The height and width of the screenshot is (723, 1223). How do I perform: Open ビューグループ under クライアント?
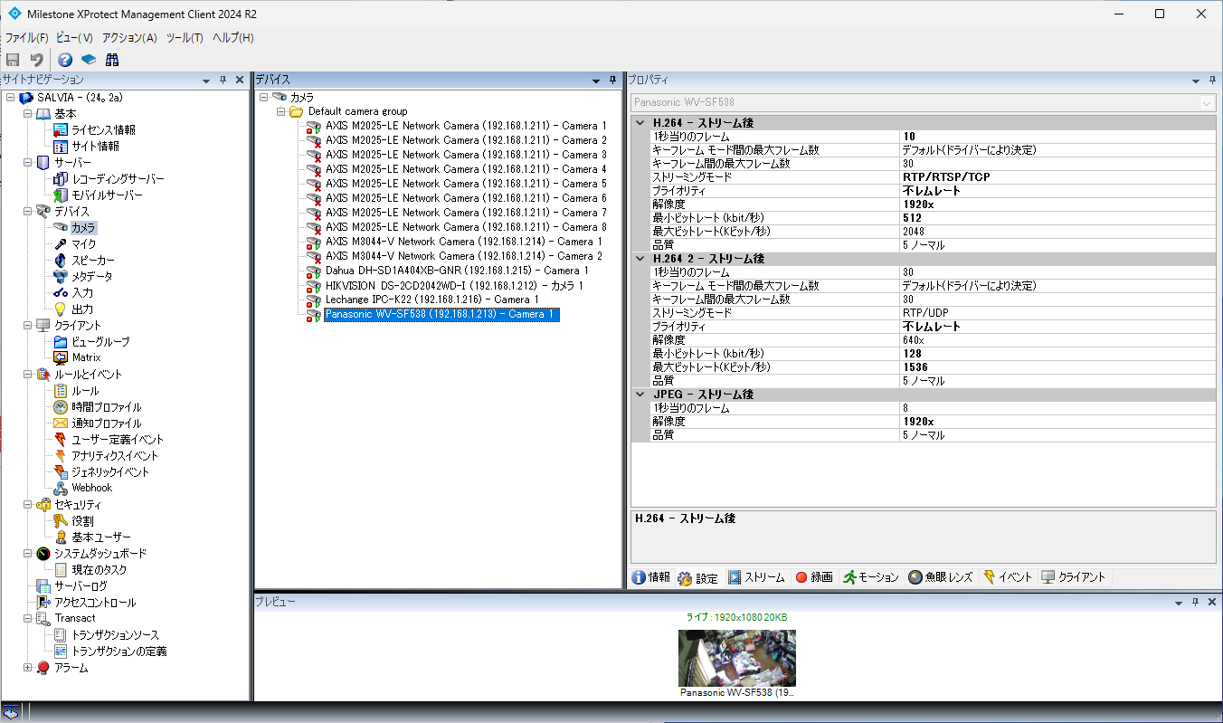(x=100, y=342)
